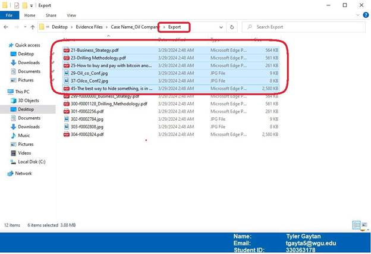Open the Share ribbon tab
This screenshot has height=254, width=371.
coord(51,15)
